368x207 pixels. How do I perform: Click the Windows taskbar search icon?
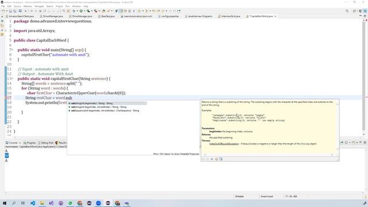tap(14, 203)
